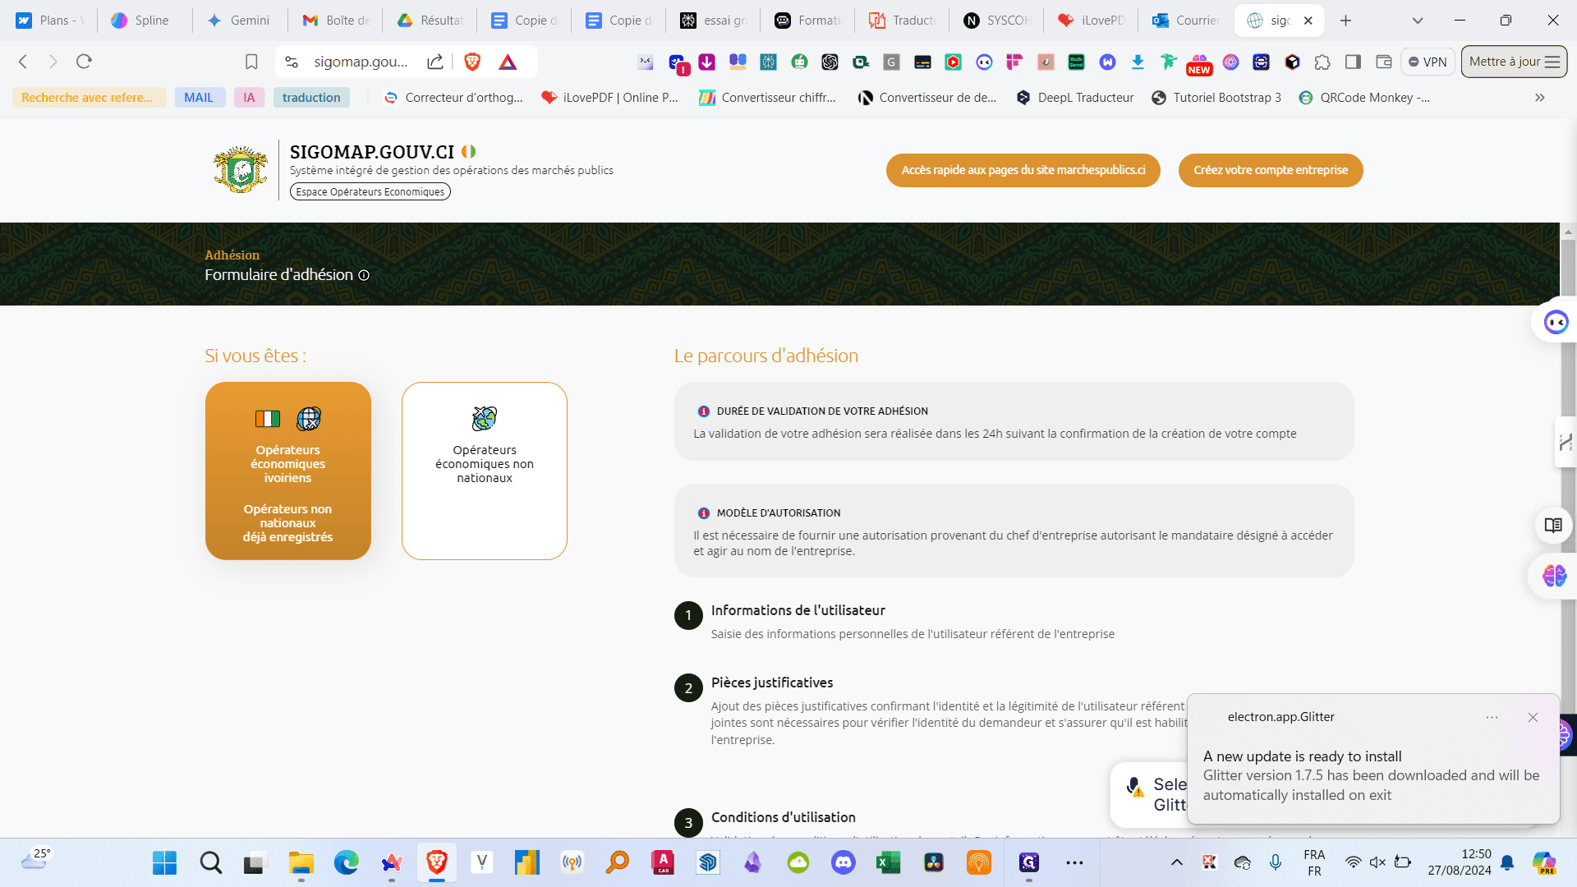The height and width of the screenshot is (887, 1577).
Task: Open the Brave Wallet icon
Action: pos(1384,62)
